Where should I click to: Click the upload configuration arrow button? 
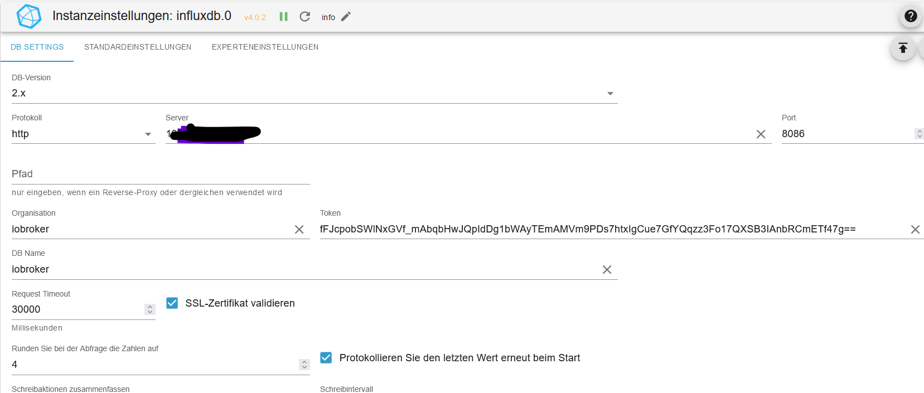903,48
